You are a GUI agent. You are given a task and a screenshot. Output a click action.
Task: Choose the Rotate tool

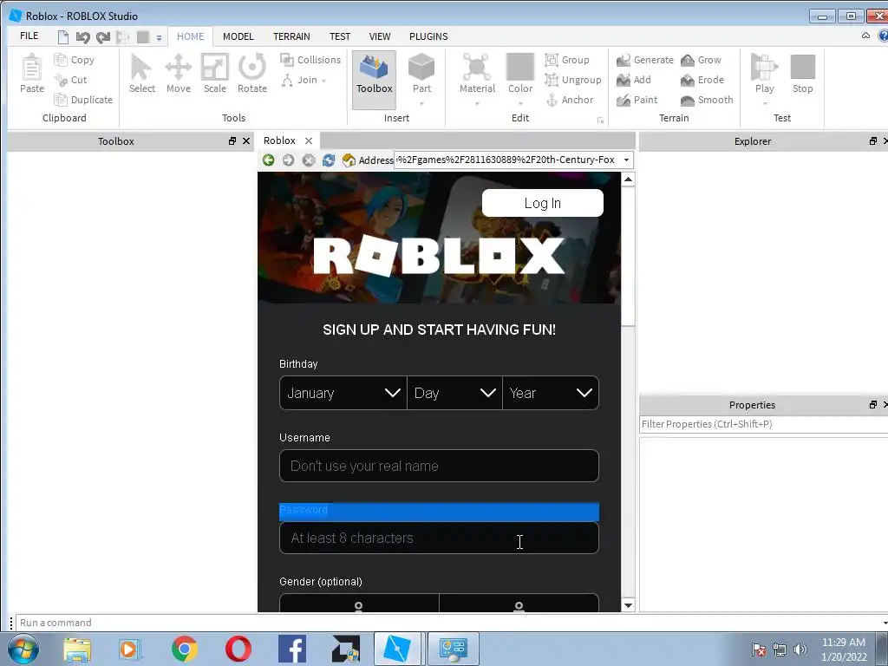pyautogui.click(x=252, y=74)
